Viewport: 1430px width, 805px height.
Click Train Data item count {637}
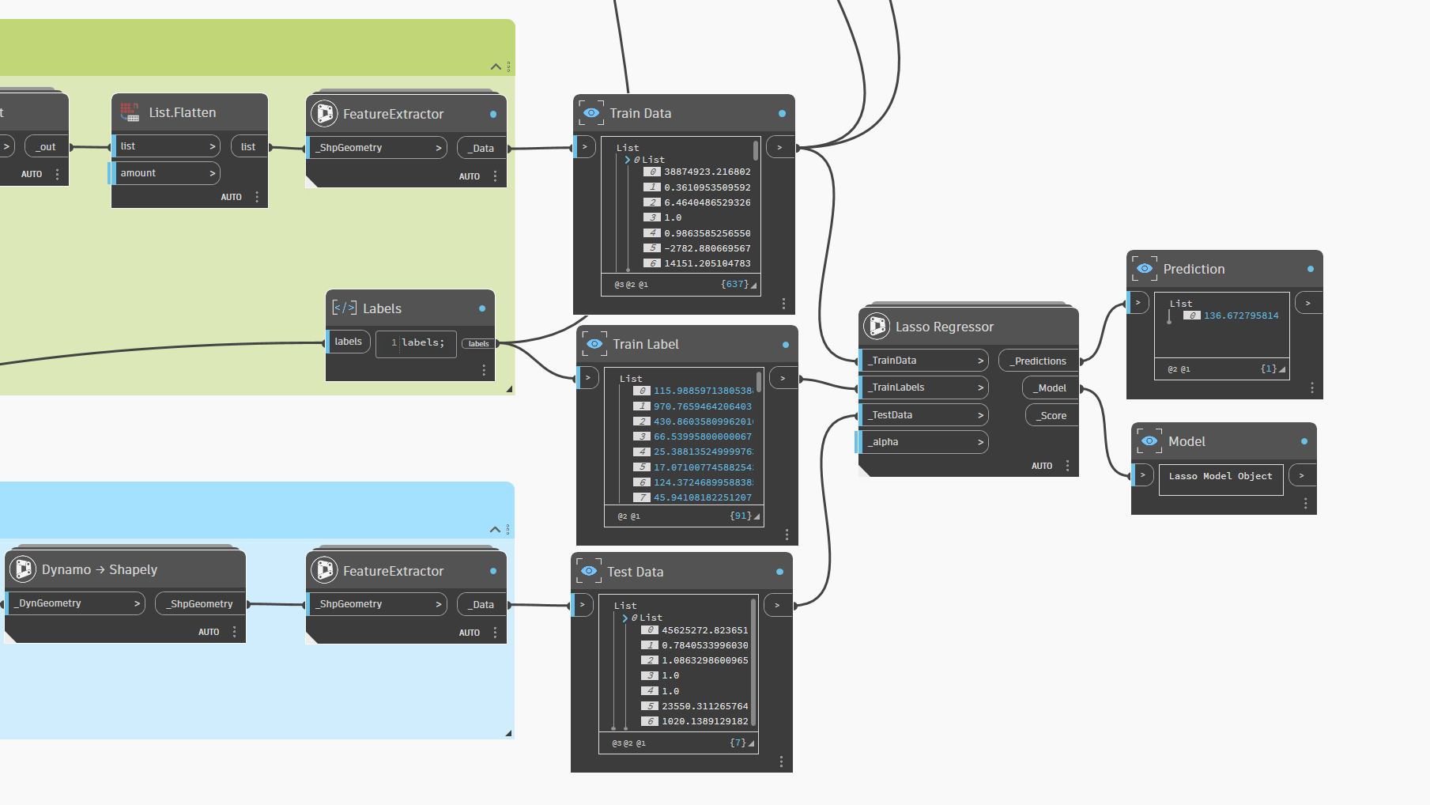(734, 284)
